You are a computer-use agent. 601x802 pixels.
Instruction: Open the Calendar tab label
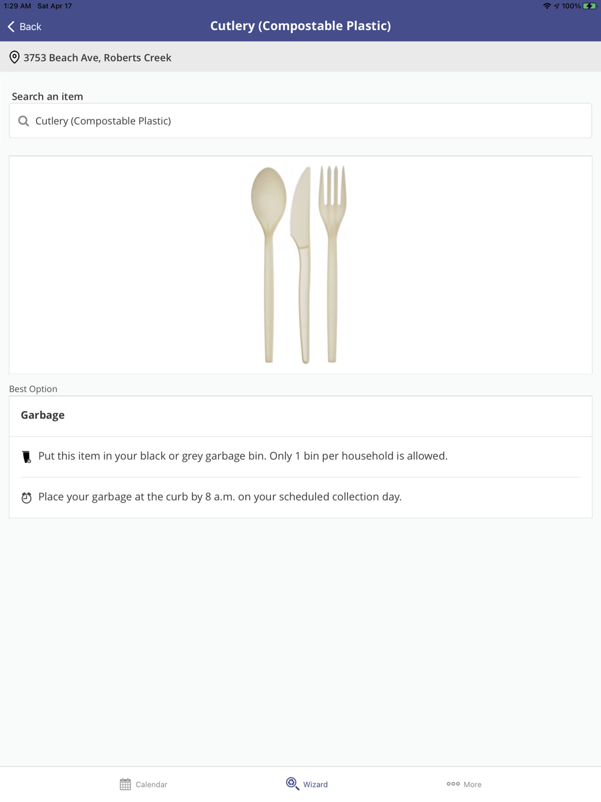(151, 785)
